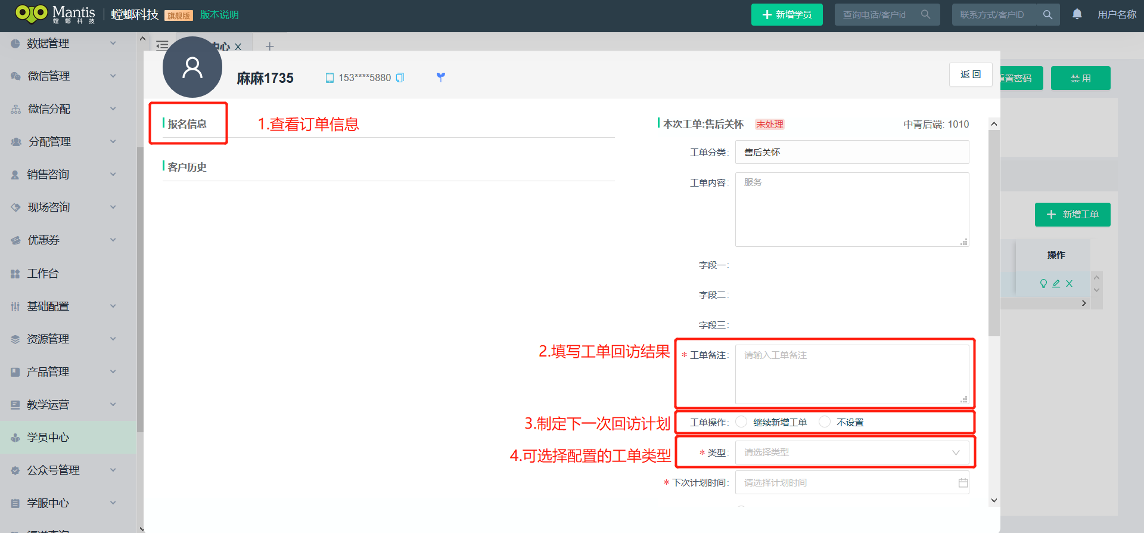Expand 数据管理 menu chevron

tap(113, 44)
